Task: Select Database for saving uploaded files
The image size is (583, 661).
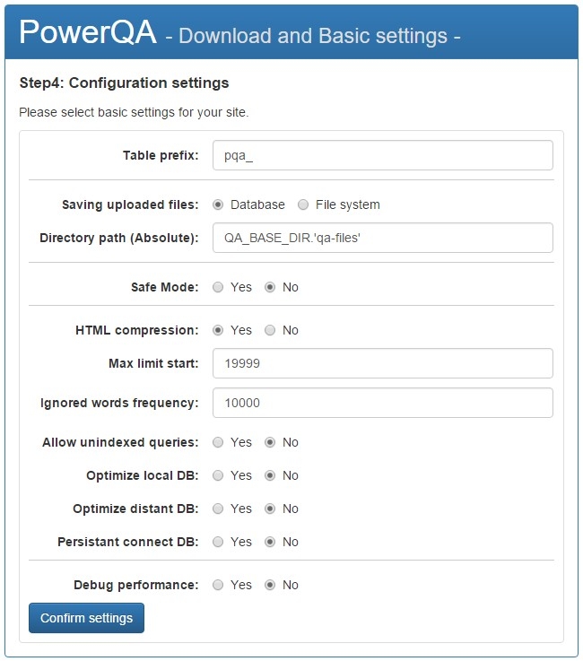Action: (x=218, y=204)
